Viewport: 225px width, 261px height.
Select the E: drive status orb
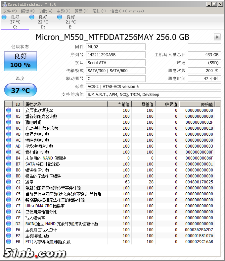(60, 17)
